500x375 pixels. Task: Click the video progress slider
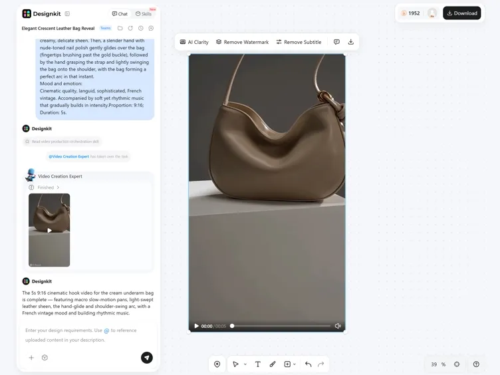pyautogui.click(x=281, y=326)
